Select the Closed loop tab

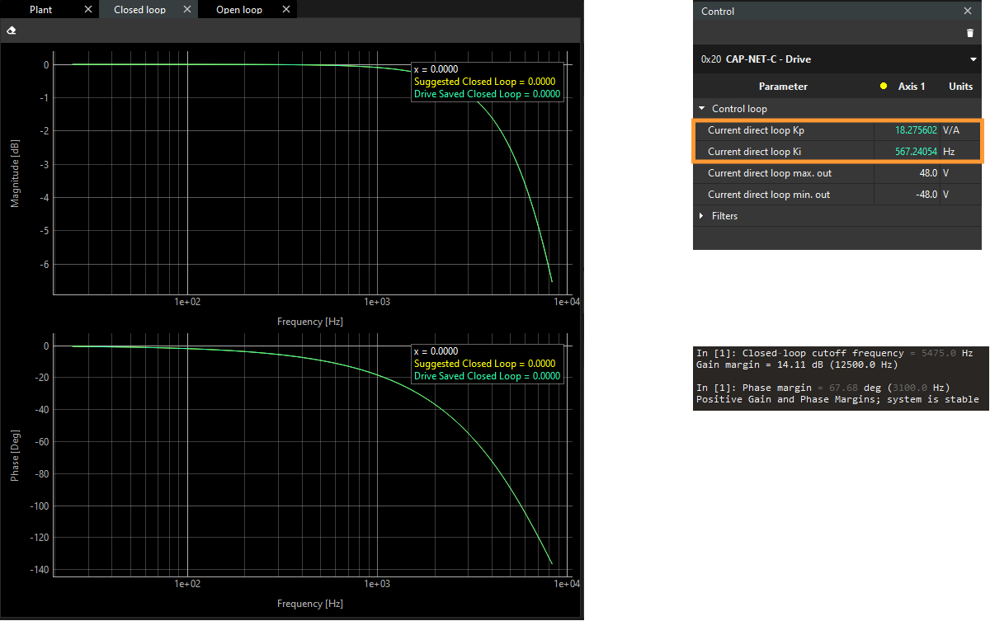pos(139,9)
